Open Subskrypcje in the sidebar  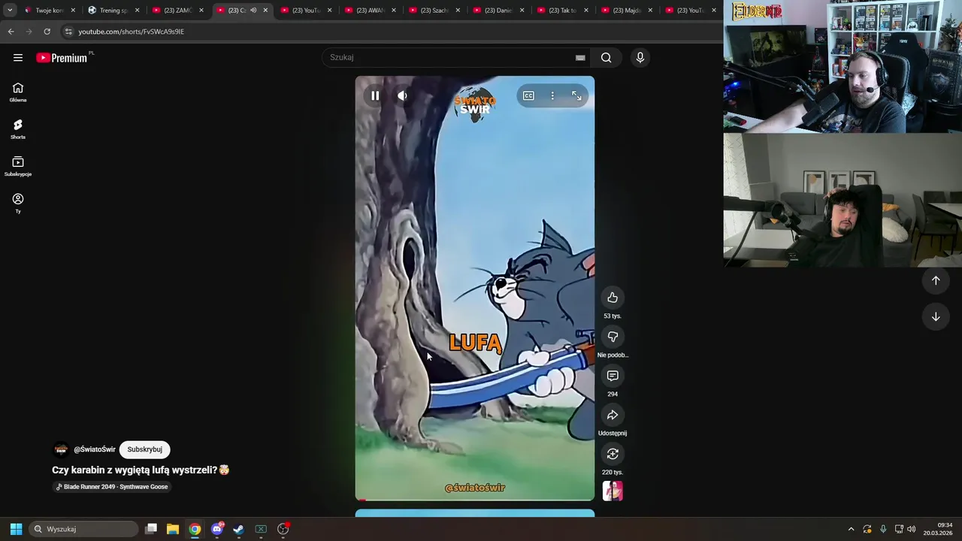pos(18,166)
